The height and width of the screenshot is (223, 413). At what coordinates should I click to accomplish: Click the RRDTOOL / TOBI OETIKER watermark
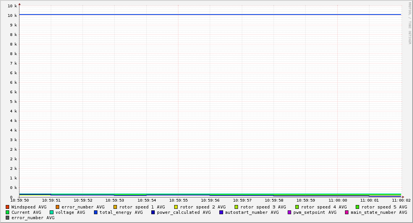[x=410, y=23]
